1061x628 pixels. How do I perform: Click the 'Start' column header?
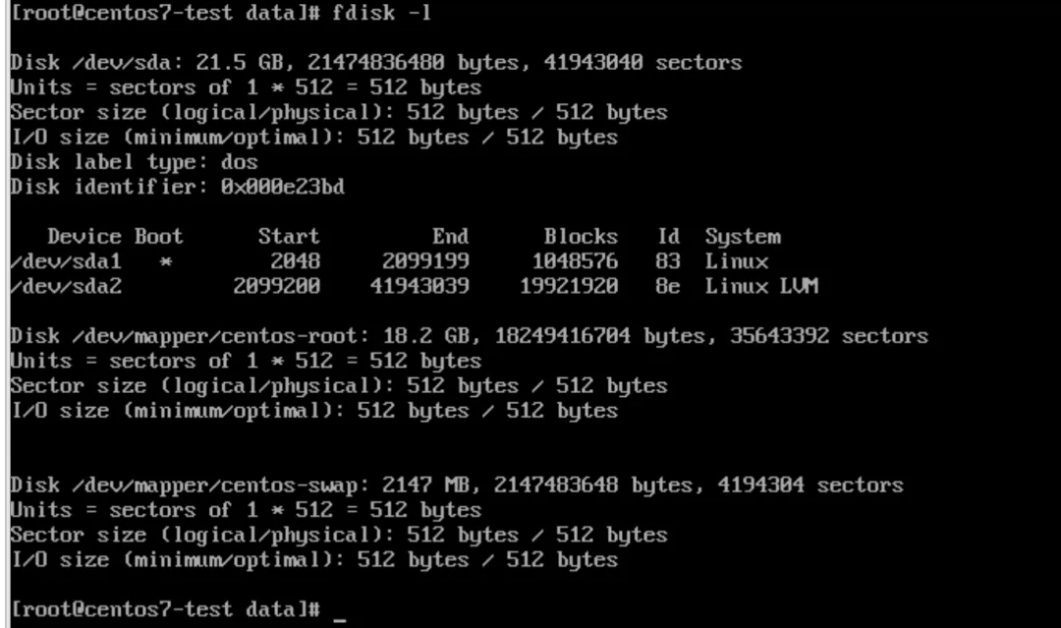pos(288,236)
